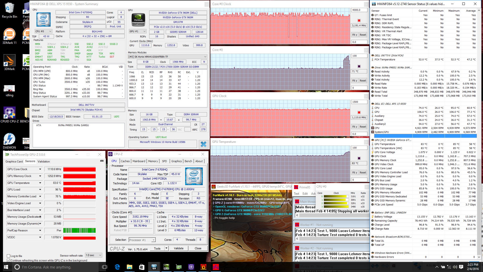Switch to Validation tab in GPU-Z

coord(44,161)
